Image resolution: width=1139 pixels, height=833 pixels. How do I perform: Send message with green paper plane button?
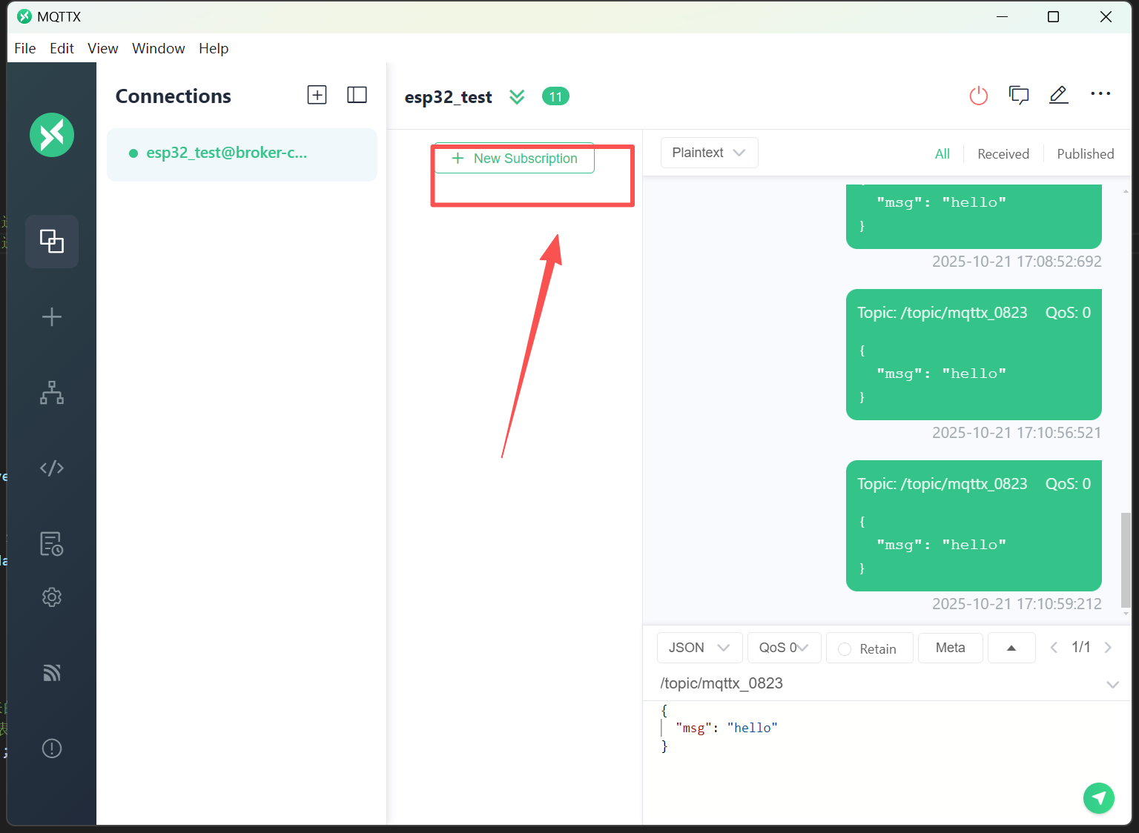point(1099,798)
